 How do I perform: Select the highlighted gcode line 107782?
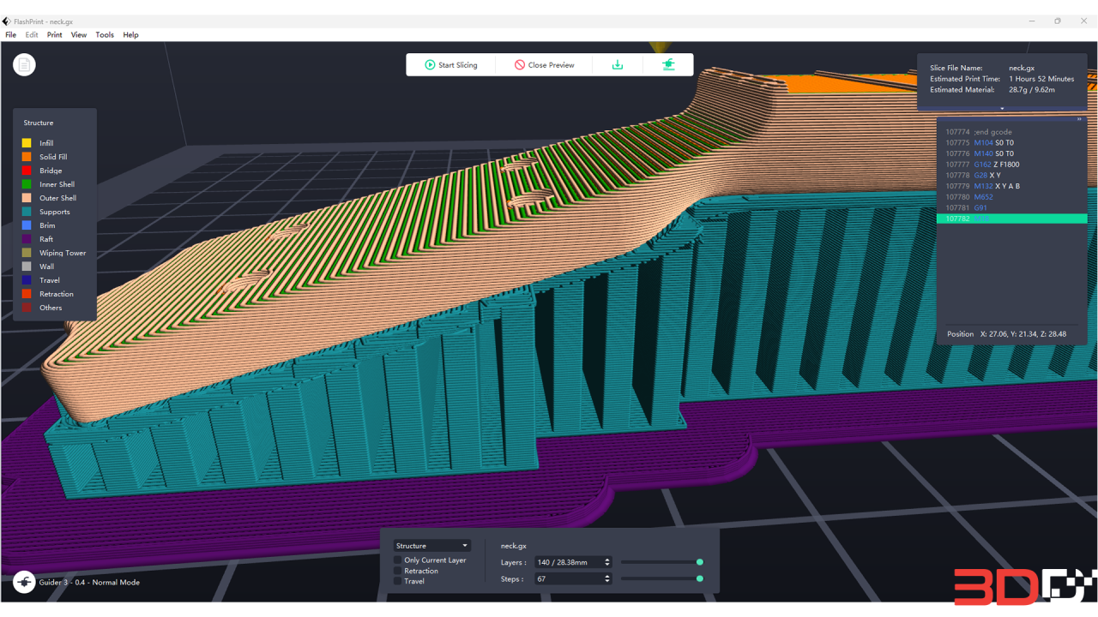click(1012, 219)
